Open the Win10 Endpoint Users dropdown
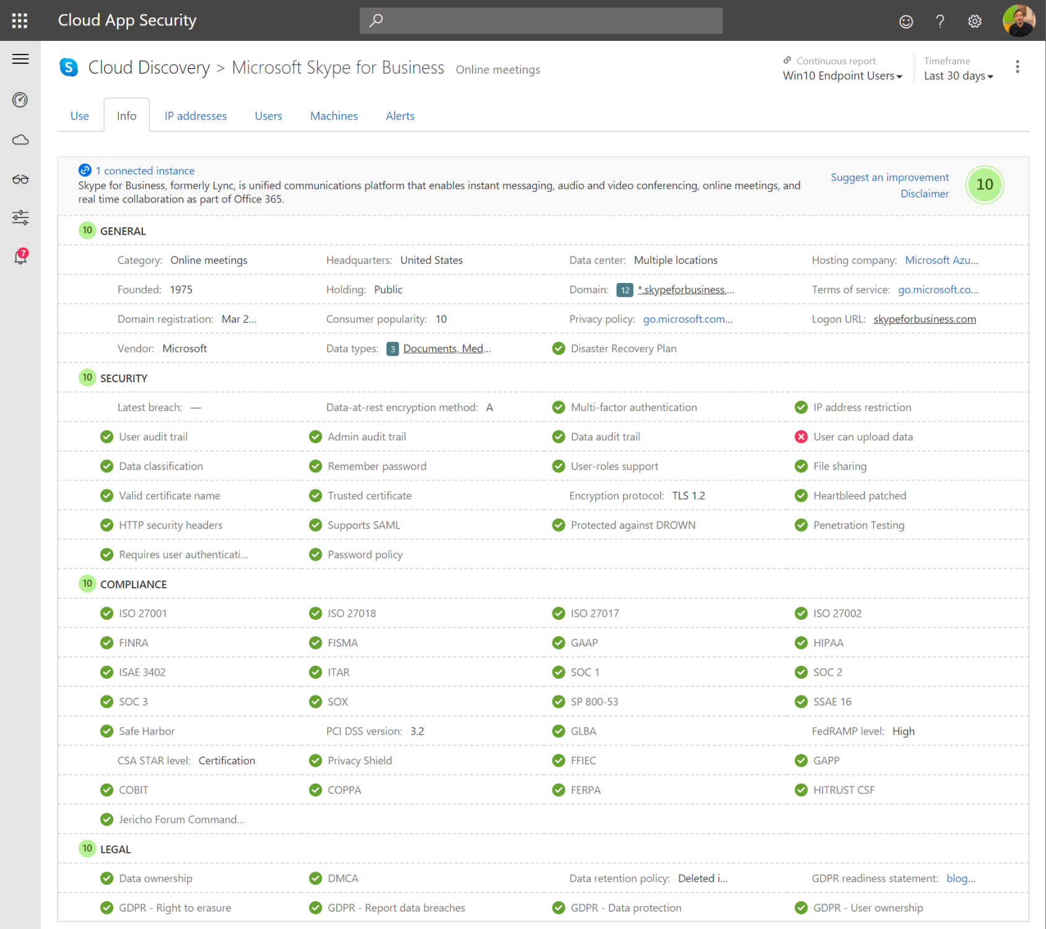 point(842,76)
